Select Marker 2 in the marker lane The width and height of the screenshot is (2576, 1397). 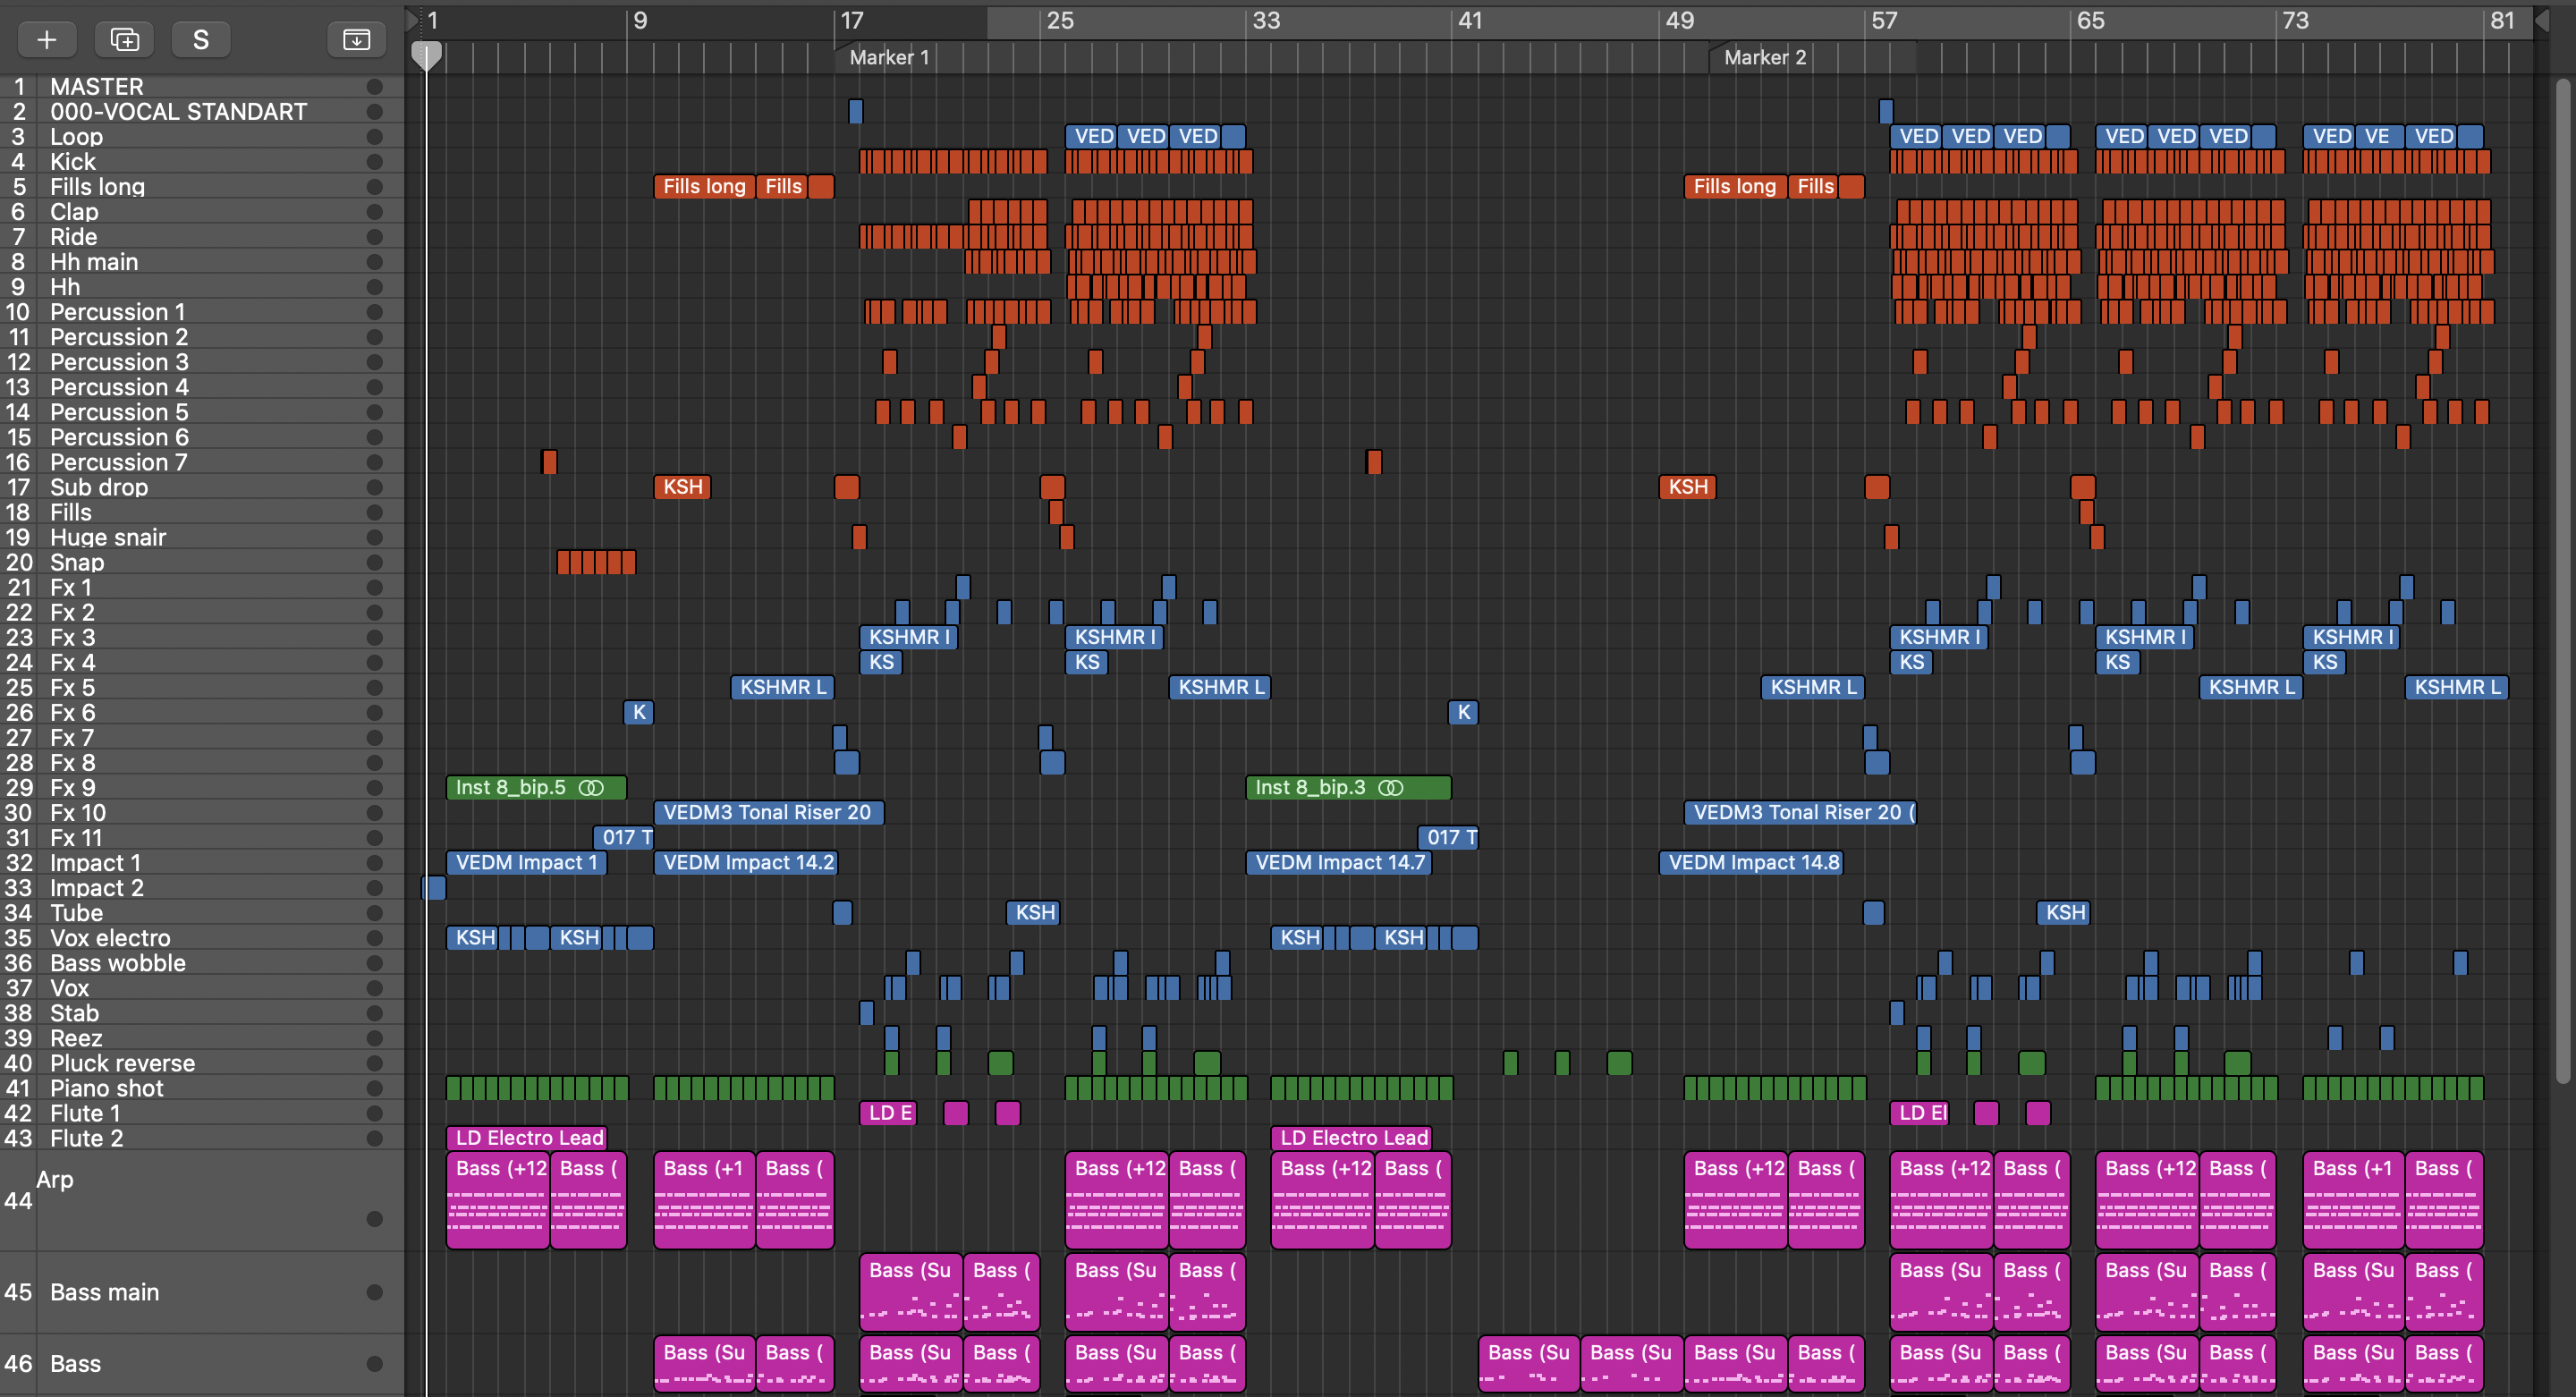(1764, 58)
